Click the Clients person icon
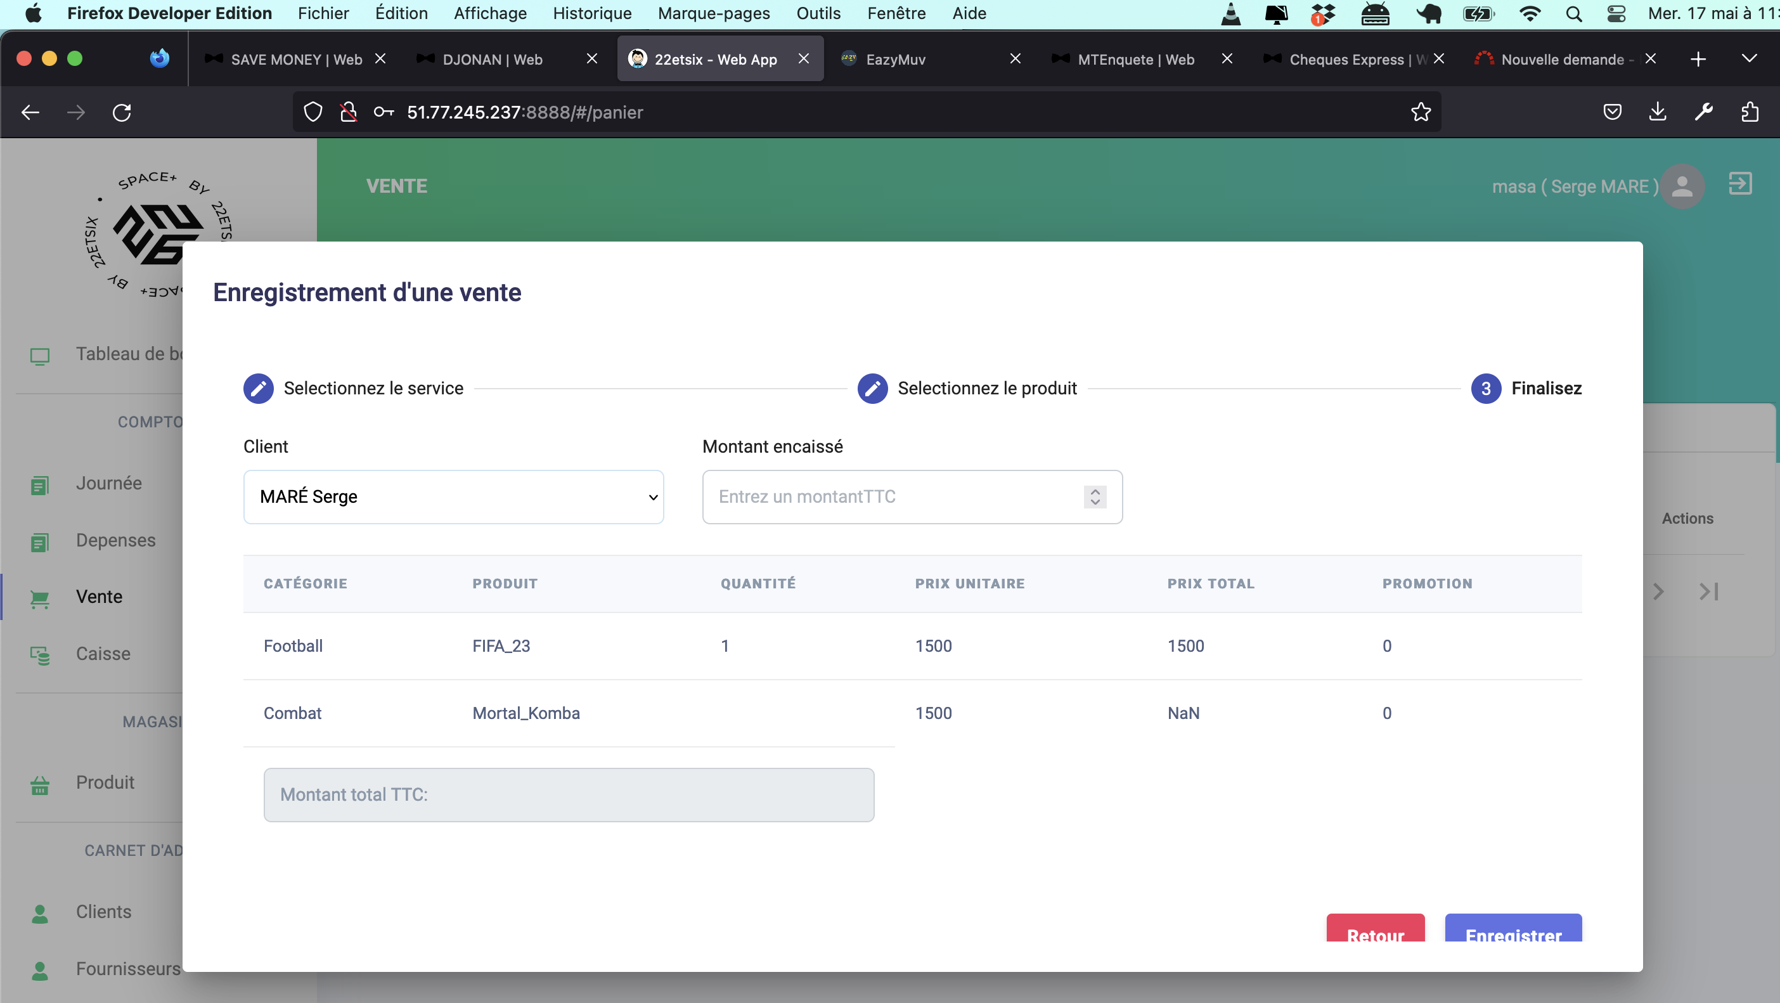Image resolution: width=1780 pixels, height=1003 pixels. [39, 914]
